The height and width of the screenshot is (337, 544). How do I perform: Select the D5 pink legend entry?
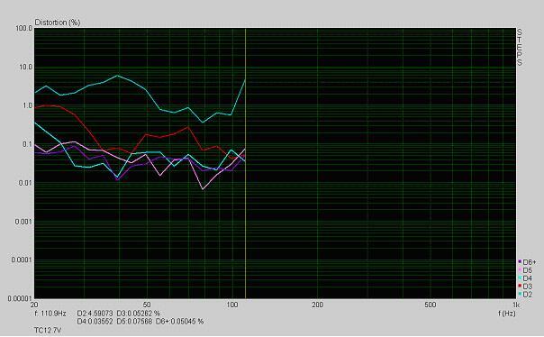pyautogui.click(x=525, y=270)
